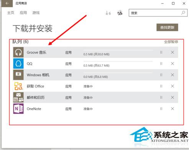
Task: Minimize the 应用商店 window
Action: point(162,3)
